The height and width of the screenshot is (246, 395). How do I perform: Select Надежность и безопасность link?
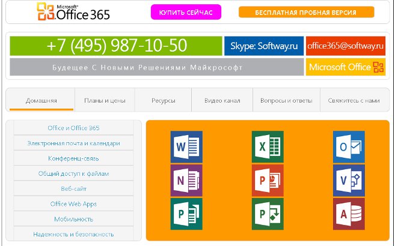click(73, 234)
